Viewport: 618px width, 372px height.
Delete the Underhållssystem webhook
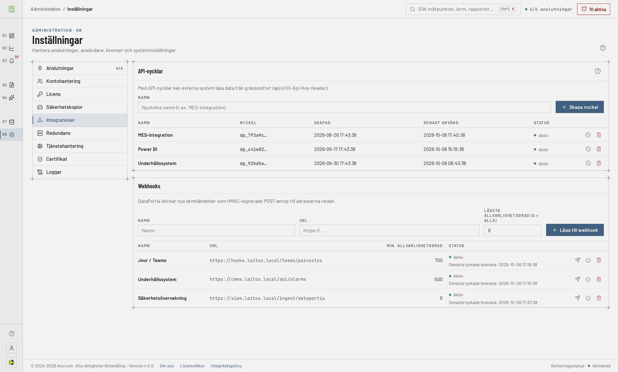(x=599, y=279)
